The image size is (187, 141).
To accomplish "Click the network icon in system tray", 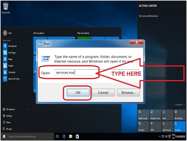I will (163, 136).
